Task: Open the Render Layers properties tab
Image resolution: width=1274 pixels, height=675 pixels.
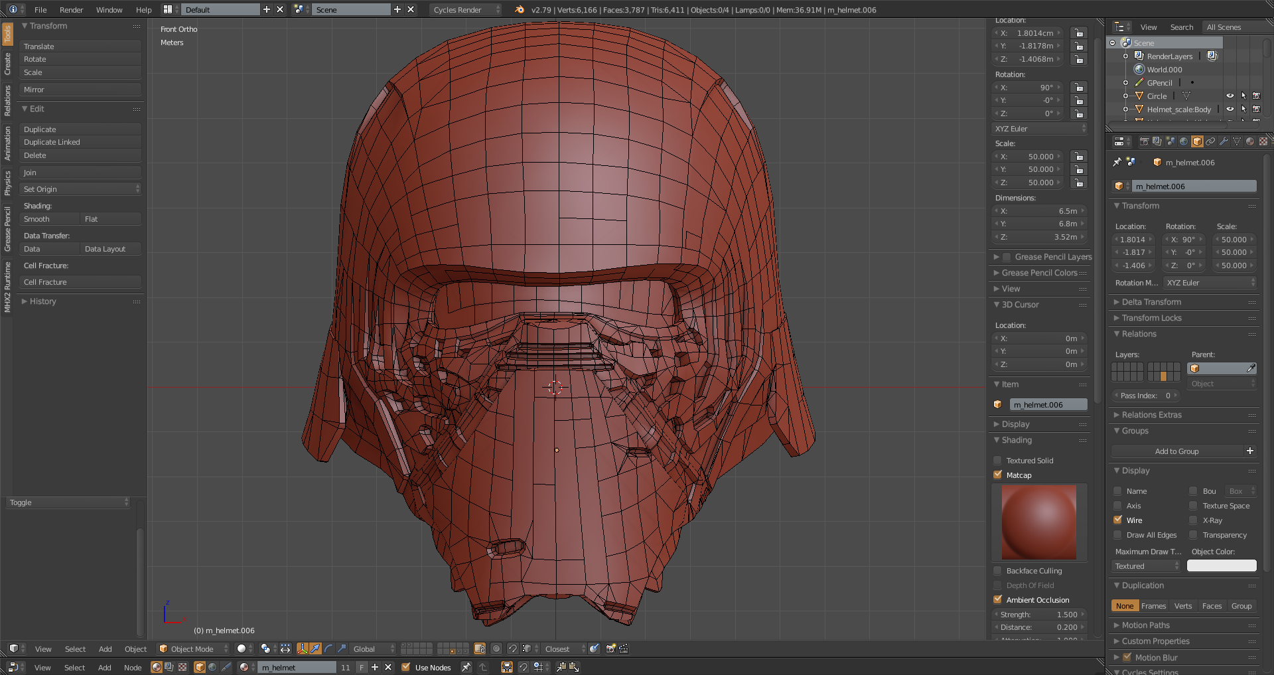Action: 1157,141
